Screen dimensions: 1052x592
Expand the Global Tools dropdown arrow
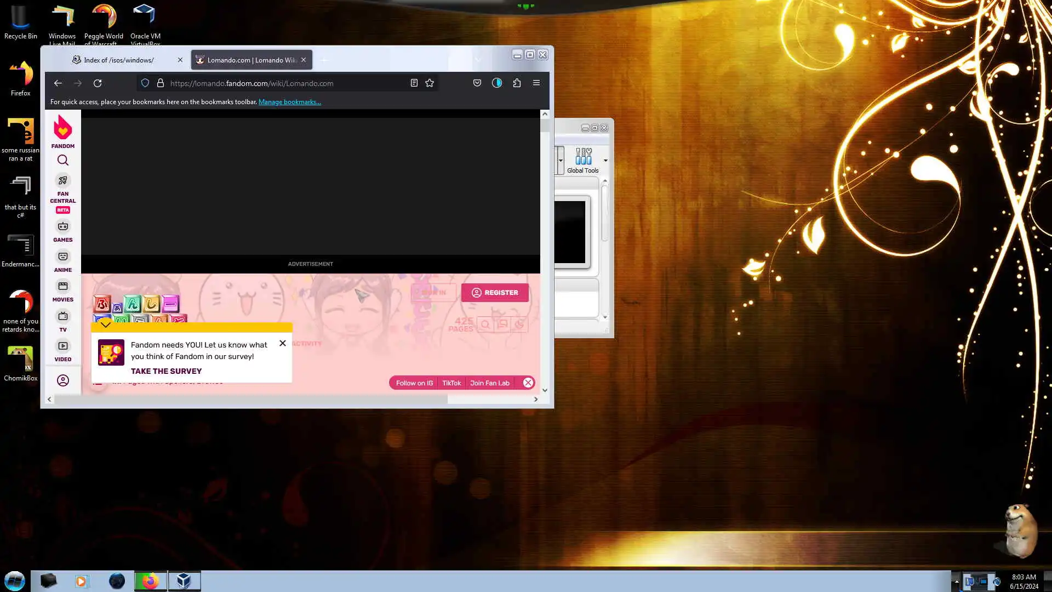point(605,161)
